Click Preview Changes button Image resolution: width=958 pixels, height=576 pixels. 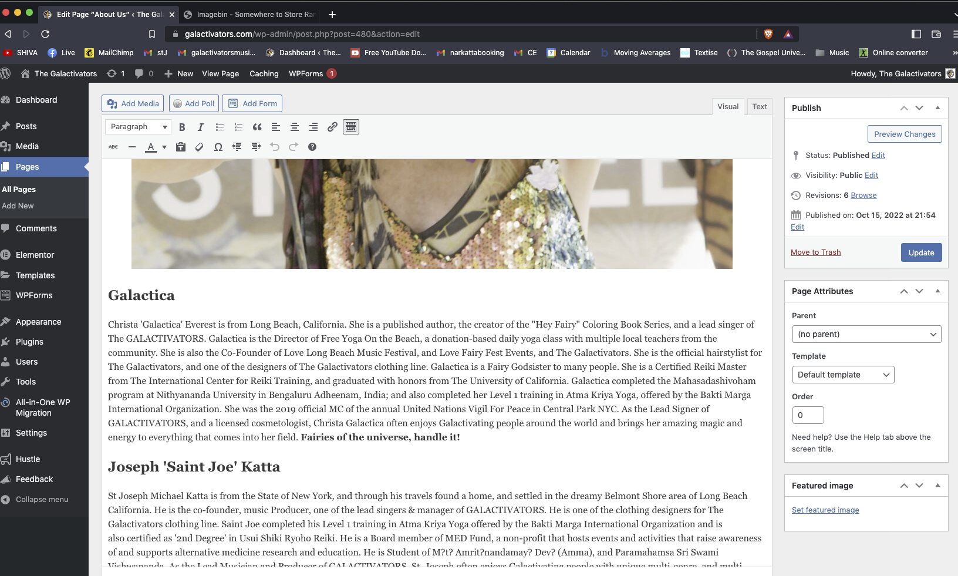coord(905,134)
